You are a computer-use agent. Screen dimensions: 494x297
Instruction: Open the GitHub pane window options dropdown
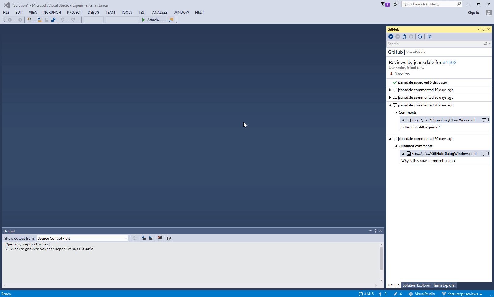click(x=478, y=29)
